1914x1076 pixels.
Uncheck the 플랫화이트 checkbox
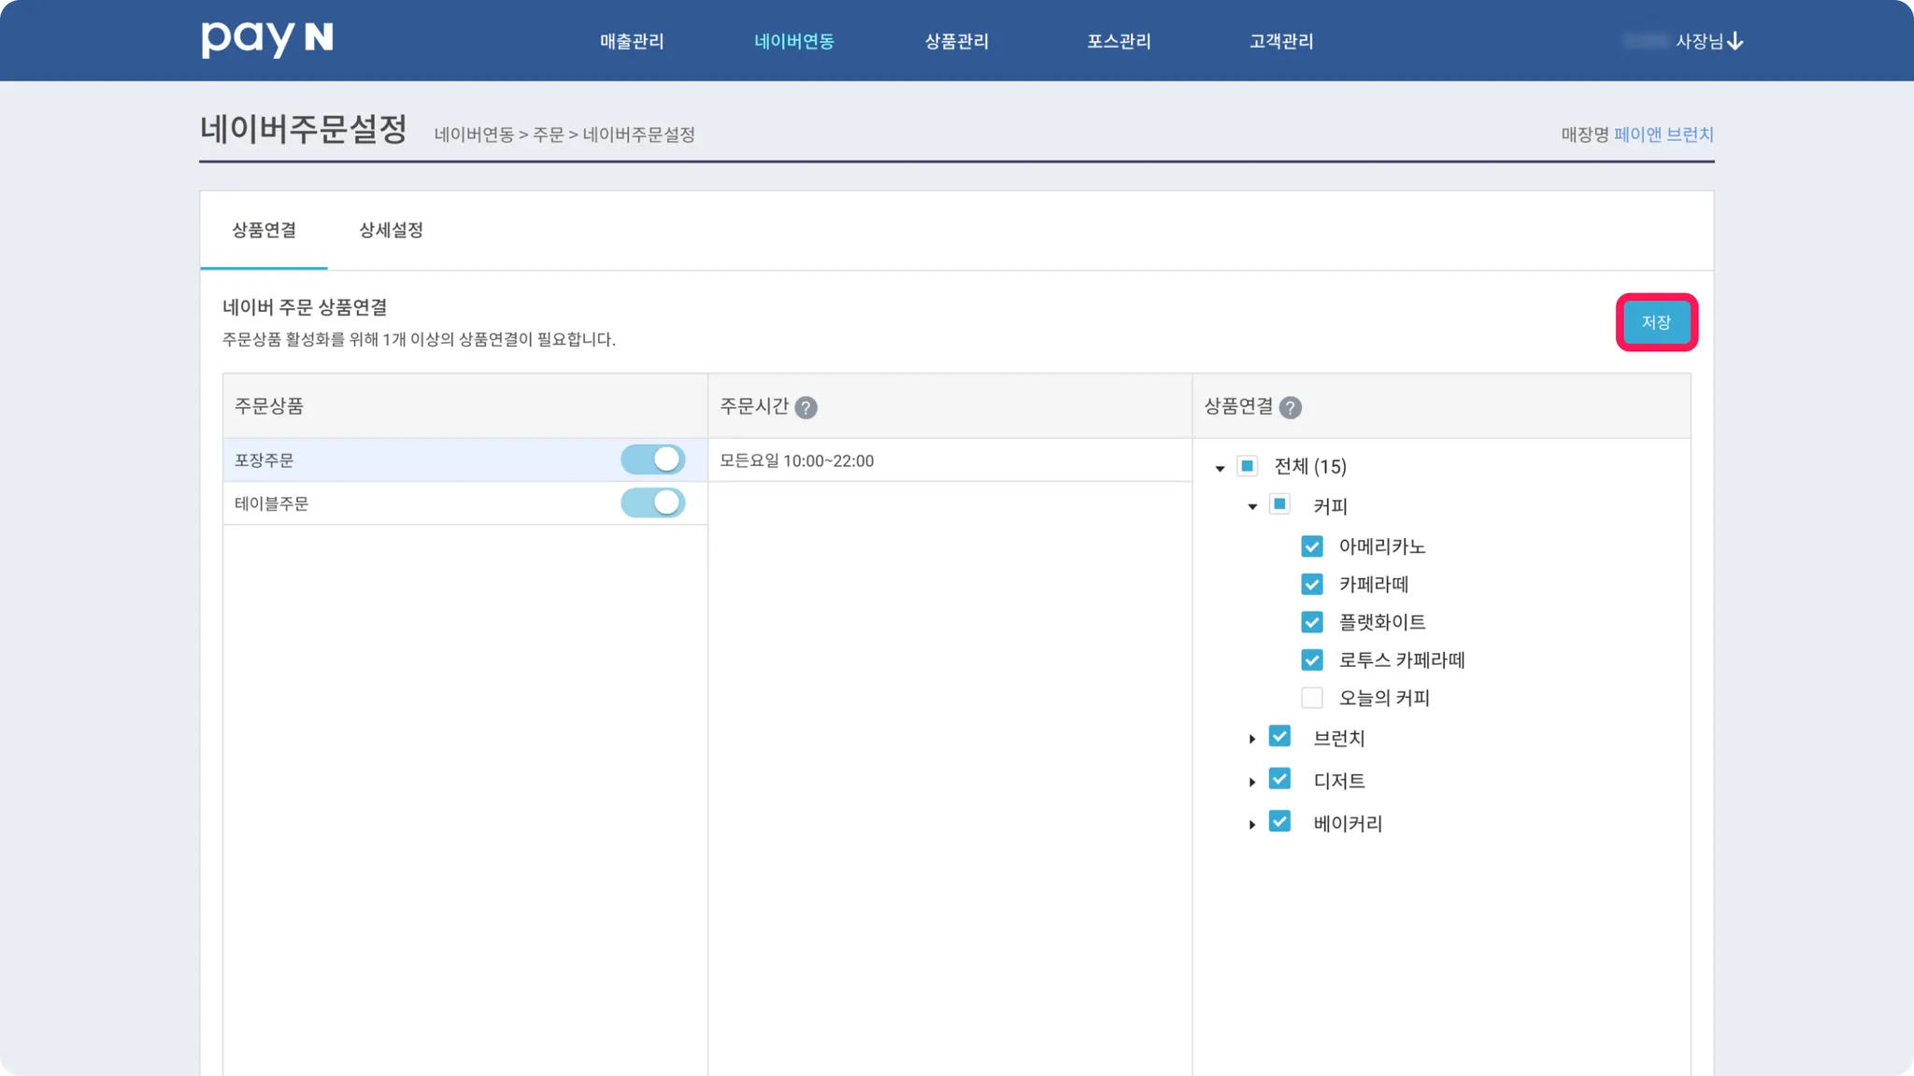tap(1312, 622)
